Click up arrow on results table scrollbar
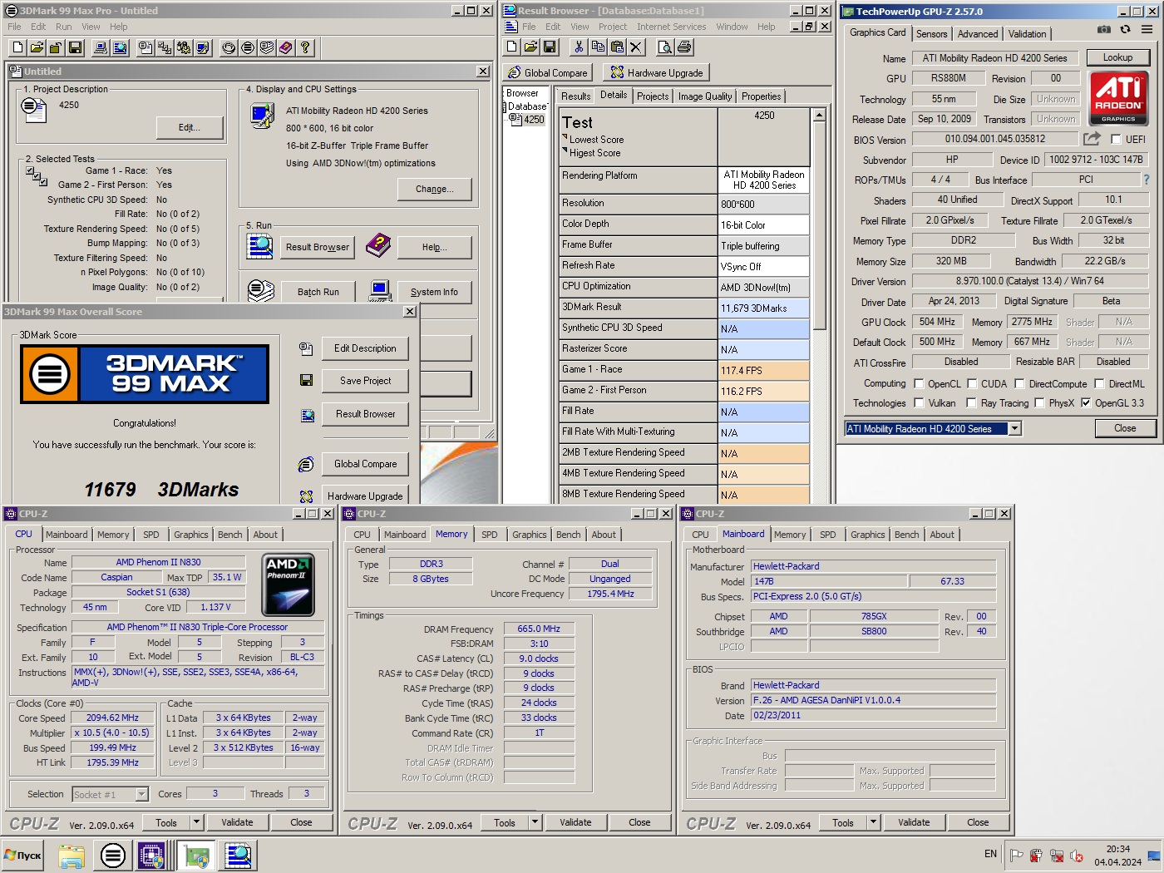The image size is (1164, 873). tap(819, 116)
